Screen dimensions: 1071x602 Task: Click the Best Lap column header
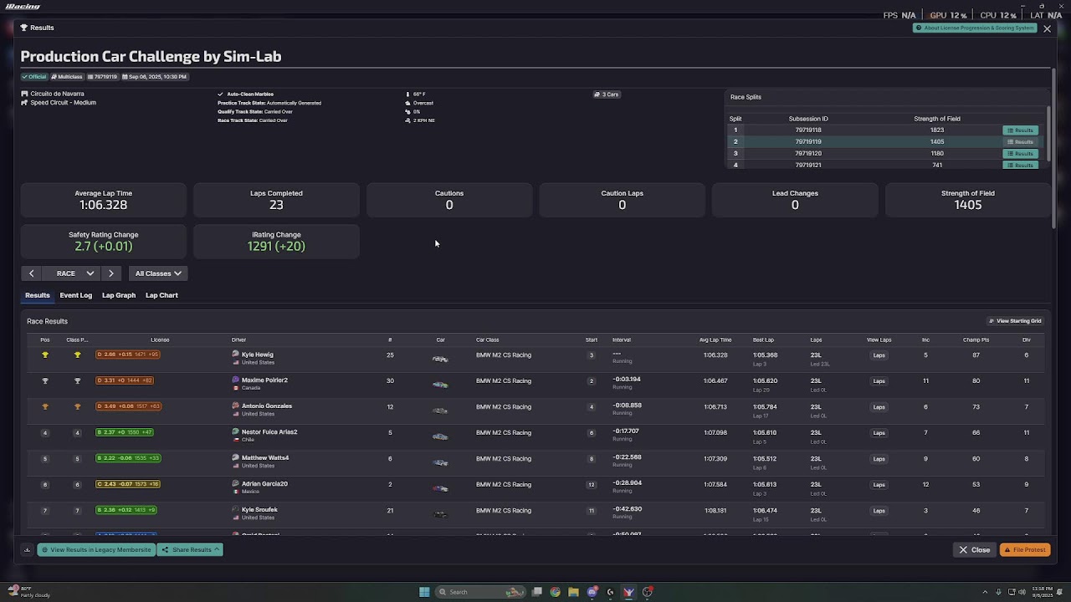coord(763,340)
